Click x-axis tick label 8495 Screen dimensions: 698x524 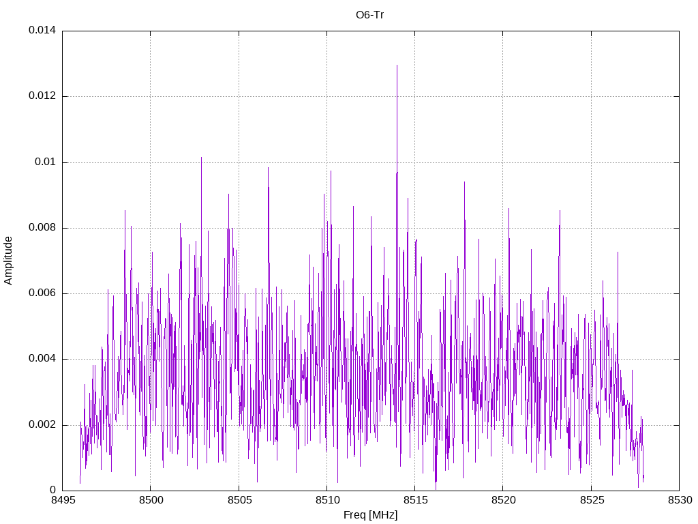click(x=63, y=500)
